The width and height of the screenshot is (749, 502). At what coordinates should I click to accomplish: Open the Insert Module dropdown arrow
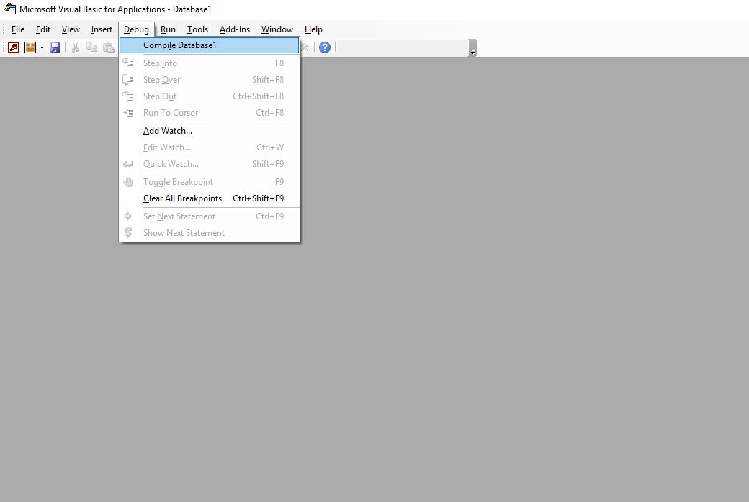tap(42, 47)
